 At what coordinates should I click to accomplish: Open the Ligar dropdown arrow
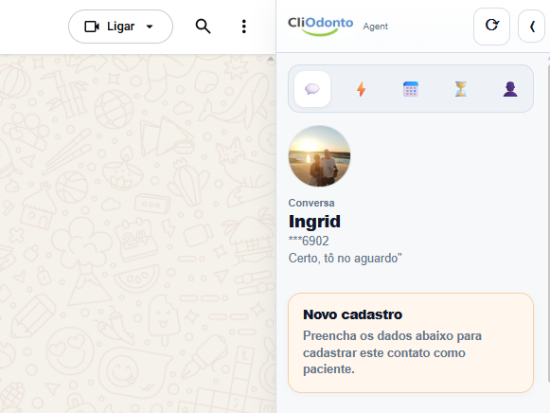[x=150, y=27]
